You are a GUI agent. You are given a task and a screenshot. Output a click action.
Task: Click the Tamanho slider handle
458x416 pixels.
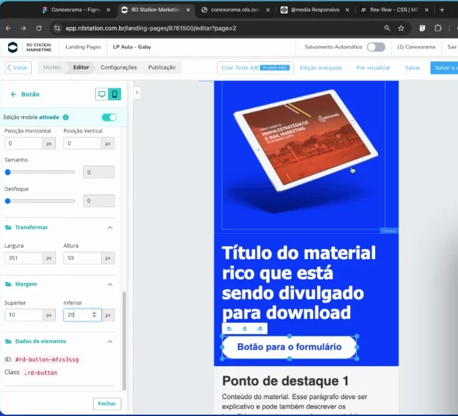click(x=8, y=172)
